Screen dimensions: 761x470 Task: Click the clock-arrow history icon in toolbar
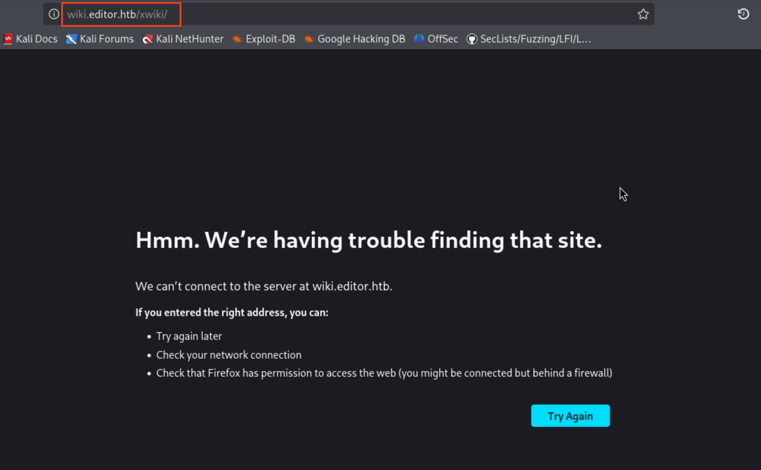743,14
